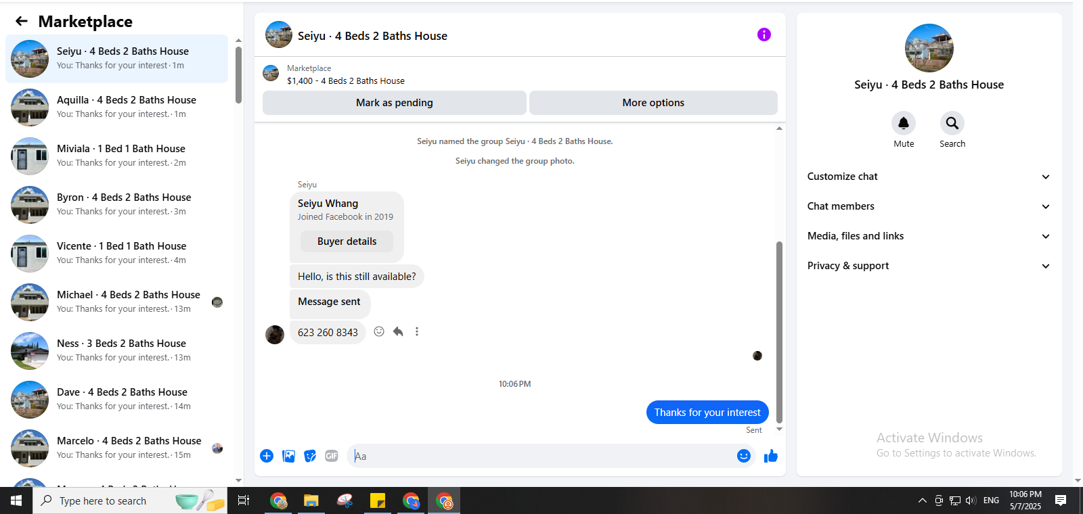Click the Buyer details button
The image size is (1083, 514).
(347, 241)
